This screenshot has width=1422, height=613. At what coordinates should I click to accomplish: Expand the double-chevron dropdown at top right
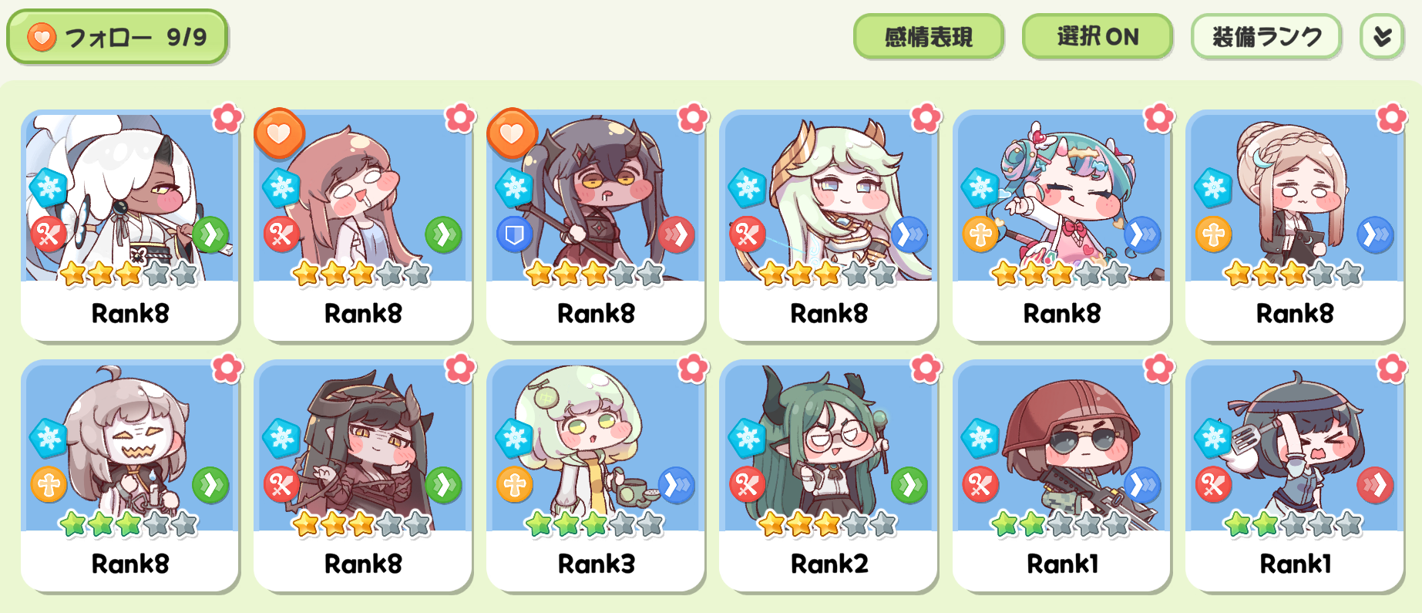pyautogui.click(x=1382, y=36)
